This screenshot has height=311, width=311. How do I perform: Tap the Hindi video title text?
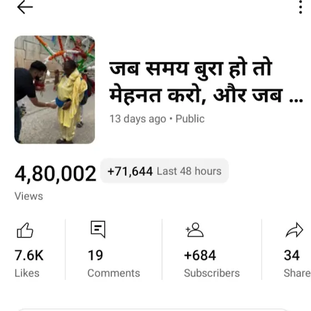pyautogui.click(x=206, y=82)
